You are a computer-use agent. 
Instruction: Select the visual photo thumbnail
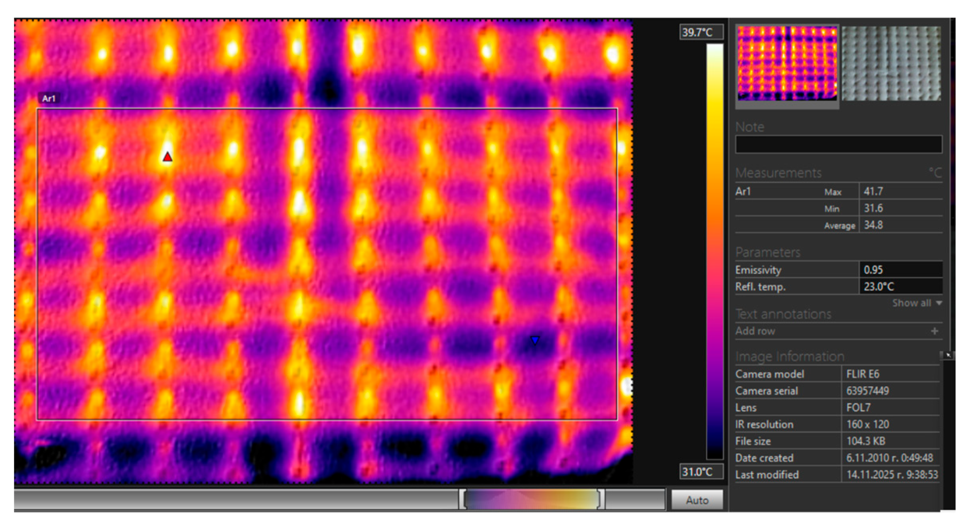pos(891,64)
